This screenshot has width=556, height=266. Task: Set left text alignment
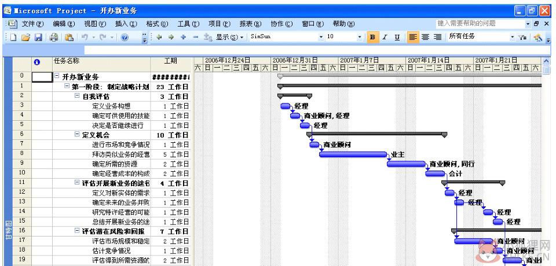[412, 37]
